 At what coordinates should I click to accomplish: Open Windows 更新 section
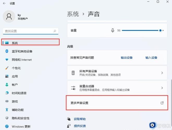click(21, 127)
